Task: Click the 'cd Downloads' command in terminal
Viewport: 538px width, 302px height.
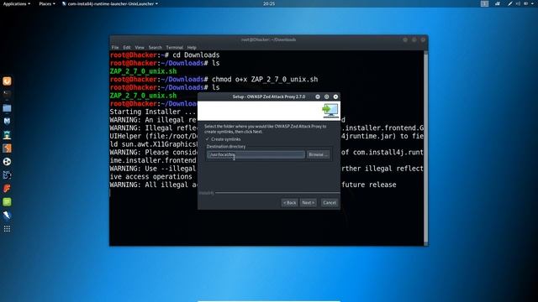Action: [196, 55]
